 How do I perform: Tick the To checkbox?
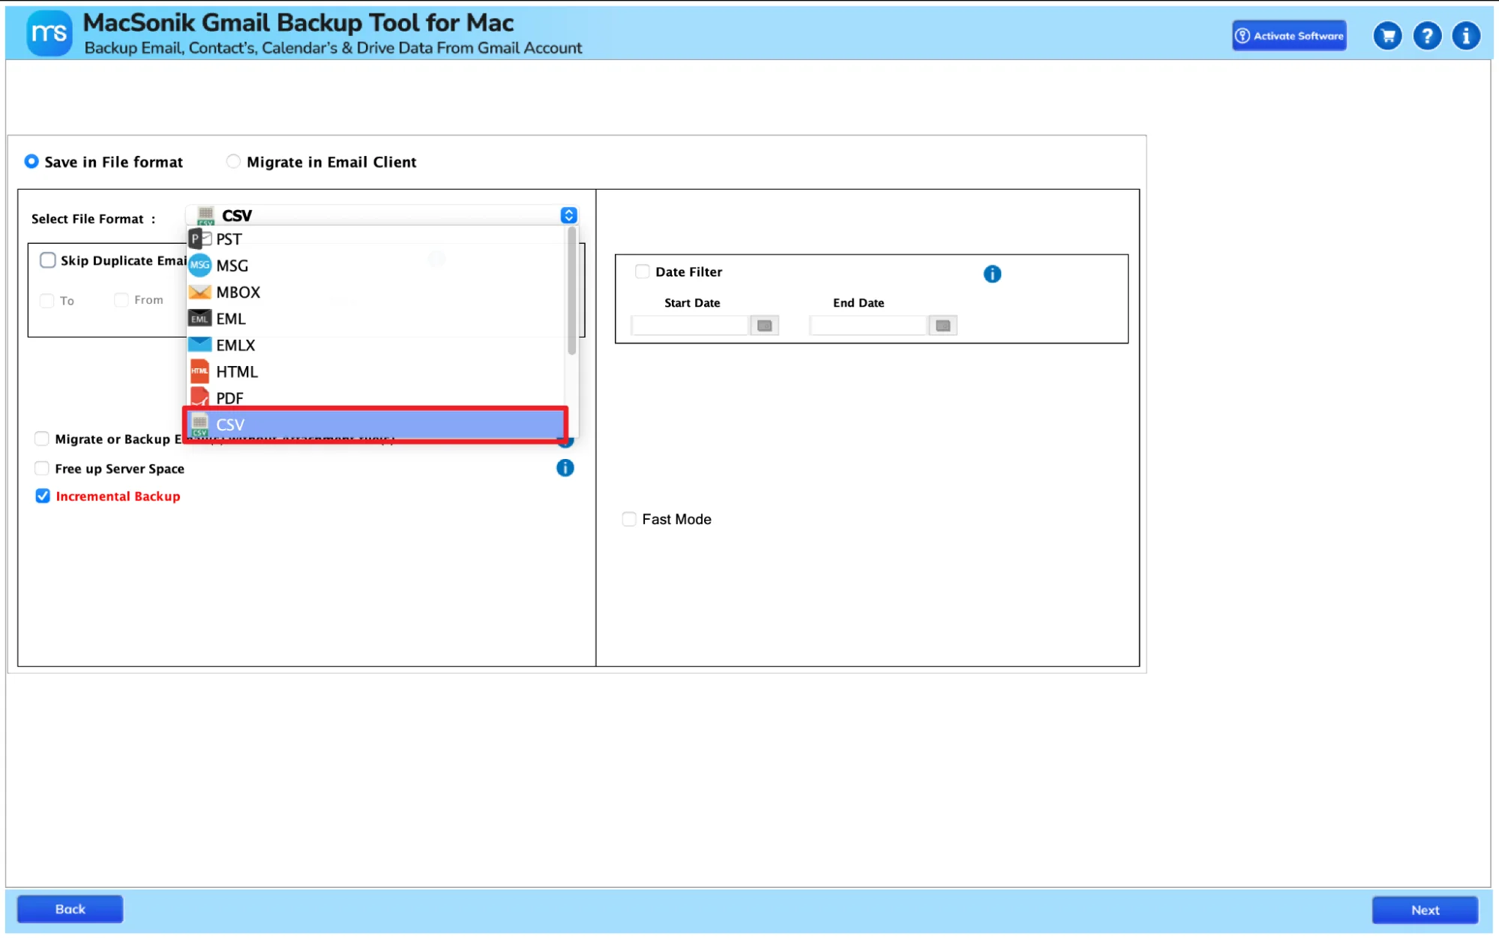coord(47,301)
